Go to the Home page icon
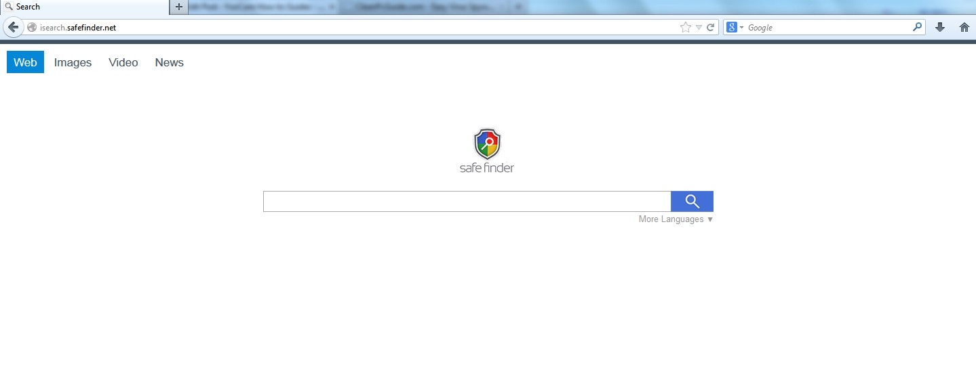This screenshot has width=976, height=390. coord(964,27)
